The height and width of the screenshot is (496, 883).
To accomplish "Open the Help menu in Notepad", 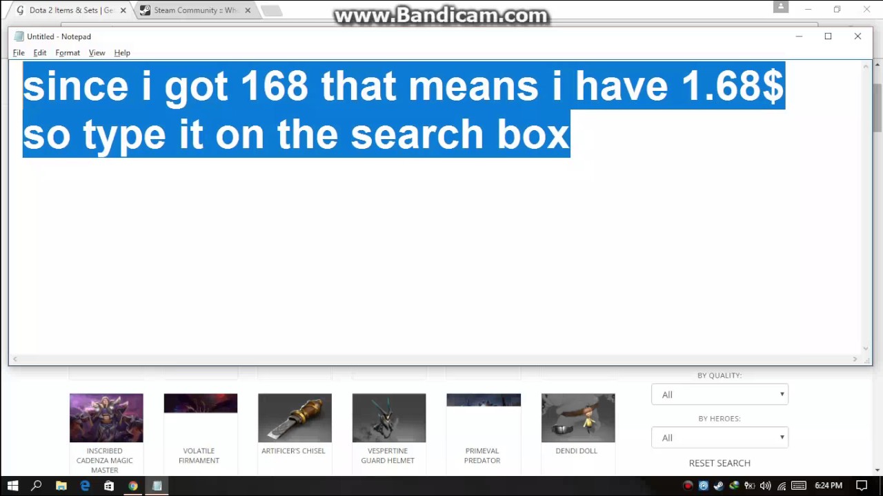I will coord(122,53).
